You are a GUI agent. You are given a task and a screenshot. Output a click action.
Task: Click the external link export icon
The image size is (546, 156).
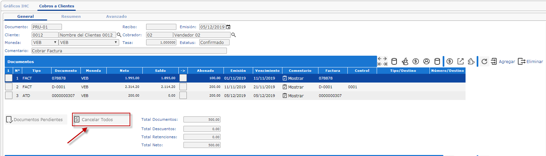click(x=460, y=61)
